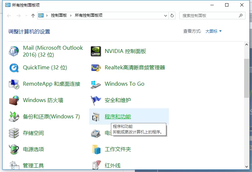Maximize the control panel window
252x172 pixels.
[x=227, y=5]
